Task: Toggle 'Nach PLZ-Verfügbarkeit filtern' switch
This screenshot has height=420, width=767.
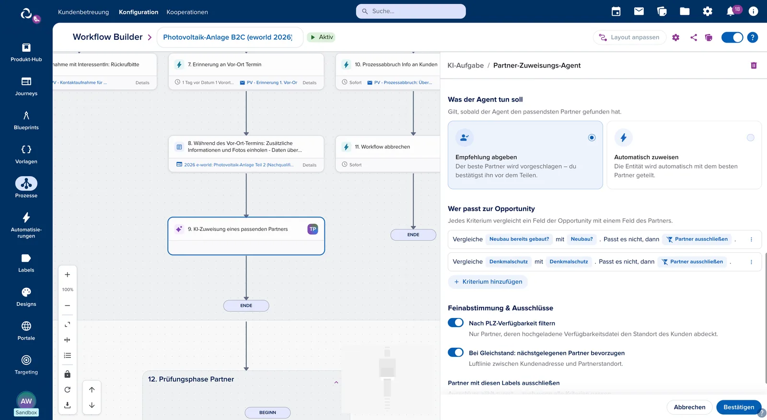Action: [456, 323]
